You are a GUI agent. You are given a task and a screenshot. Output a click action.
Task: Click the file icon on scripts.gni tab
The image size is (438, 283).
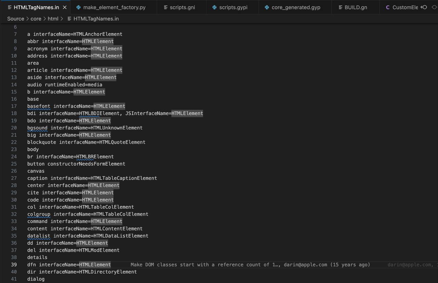click(166, 7)
